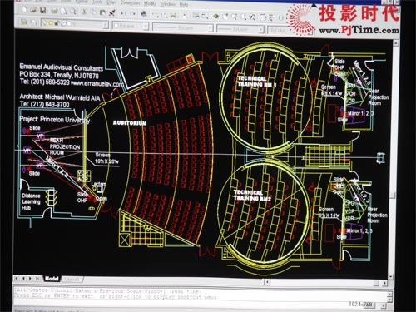Click the drawing area vertical scrollbar up arrow
The image size is (416, 312).
(396, 43)
